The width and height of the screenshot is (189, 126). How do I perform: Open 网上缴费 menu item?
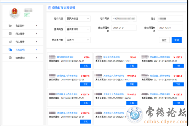click(23, 33)
